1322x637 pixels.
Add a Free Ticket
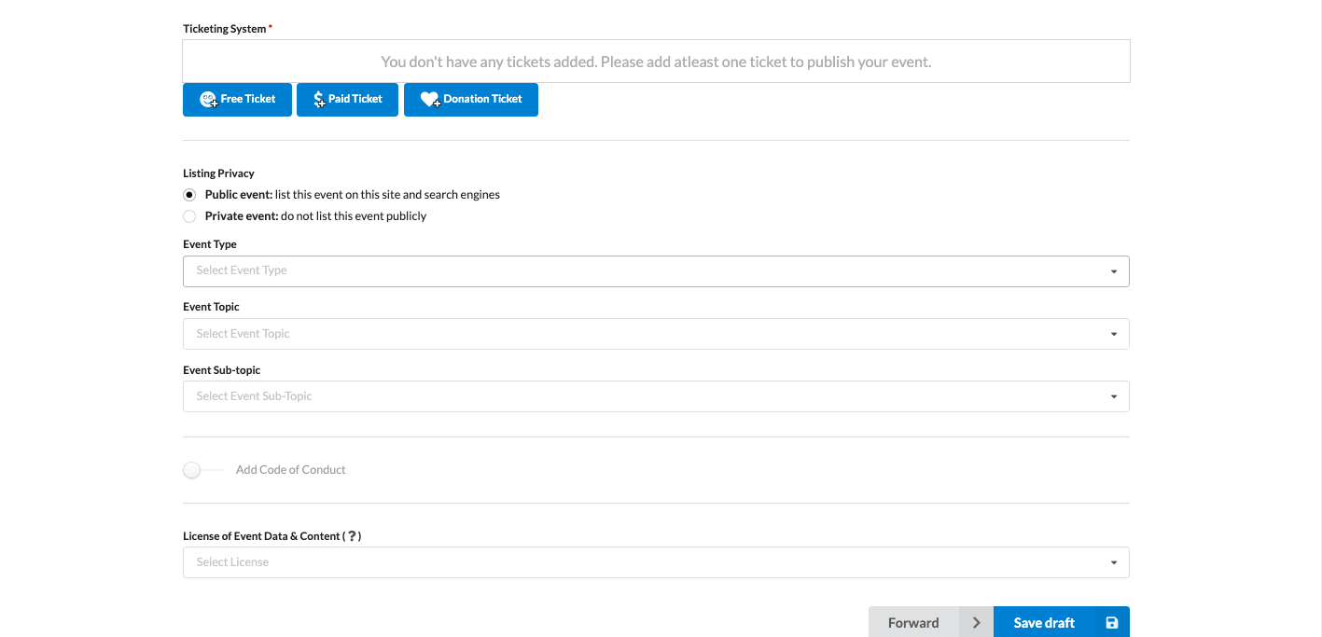point(237,99)
